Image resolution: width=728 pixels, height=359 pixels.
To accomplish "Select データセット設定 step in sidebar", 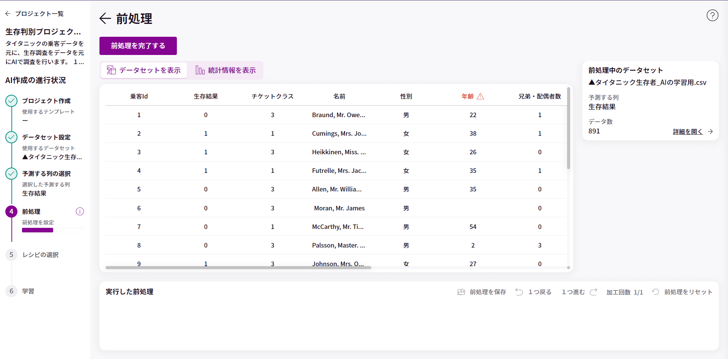I will click(x=46, y=137).
